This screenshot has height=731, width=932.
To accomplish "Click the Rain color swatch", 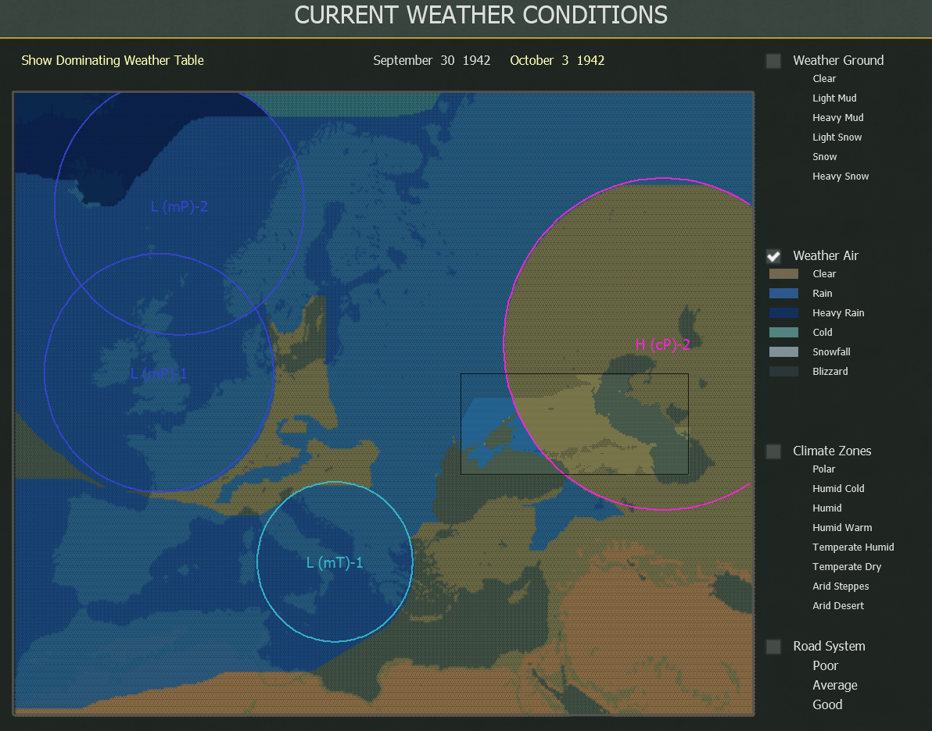I will (x=784, y=293).
